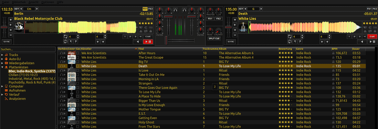The image size is (378, 129).
Task: Increase left deck loop size stepper
Action: [x=78, y=35]
